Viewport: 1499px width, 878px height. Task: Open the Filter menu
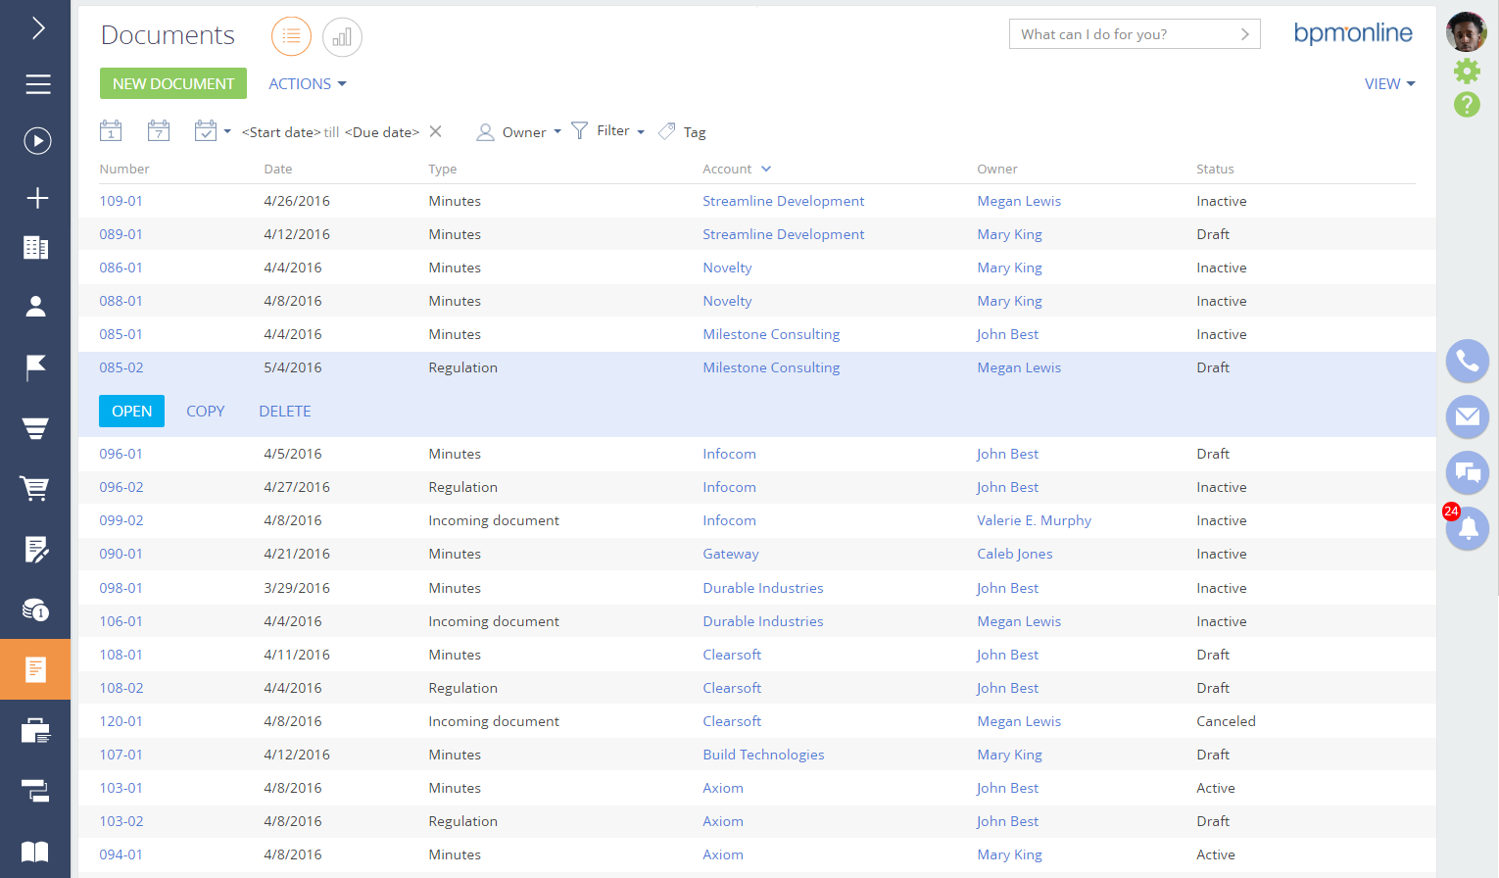608,131
